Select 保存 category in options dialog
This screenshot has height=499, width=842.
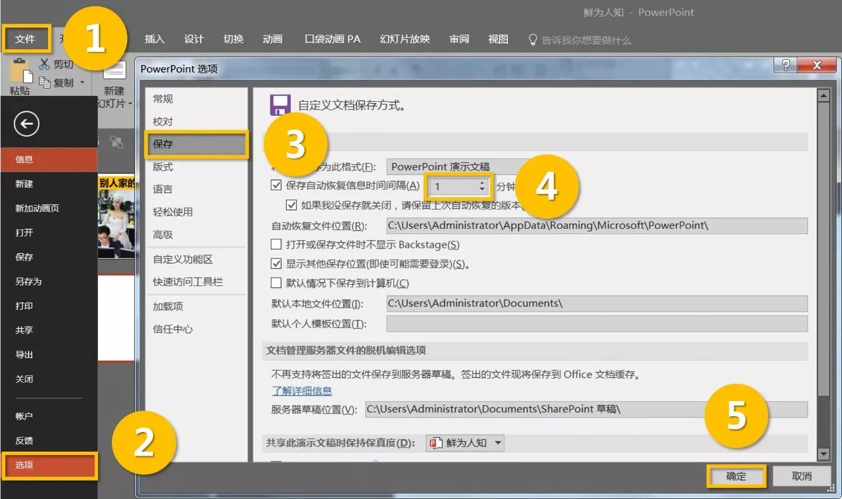pyautogui.click(x=196, y=144)
